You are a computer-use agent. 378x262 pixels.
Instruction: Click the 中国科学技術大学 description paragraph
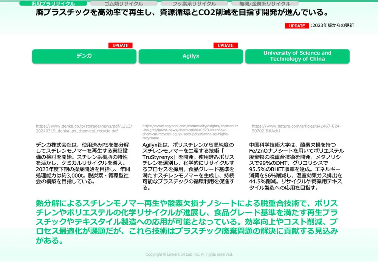click(296, 166)
